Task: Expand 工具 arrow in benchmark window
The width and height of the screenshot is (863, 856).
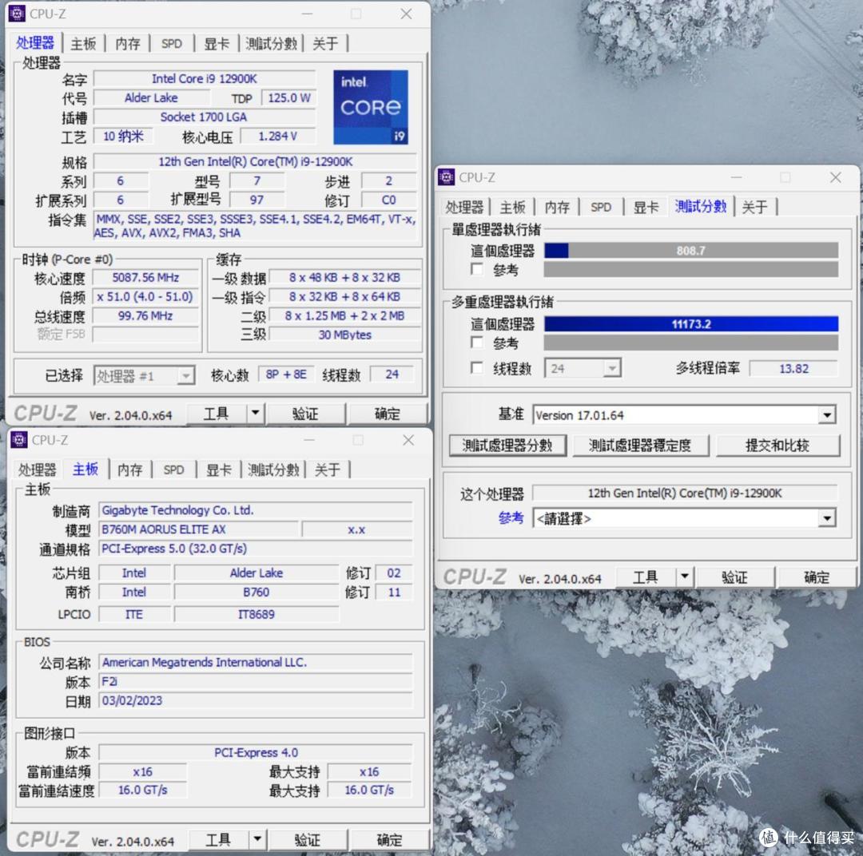Action: [x=685, y=577]
